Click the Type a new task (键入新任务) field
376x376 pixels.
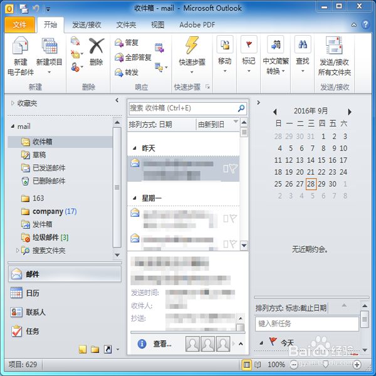coord(306,324)
